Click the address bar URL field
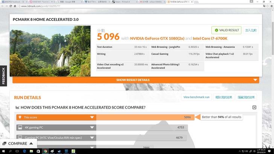 [x=140, y=6]
